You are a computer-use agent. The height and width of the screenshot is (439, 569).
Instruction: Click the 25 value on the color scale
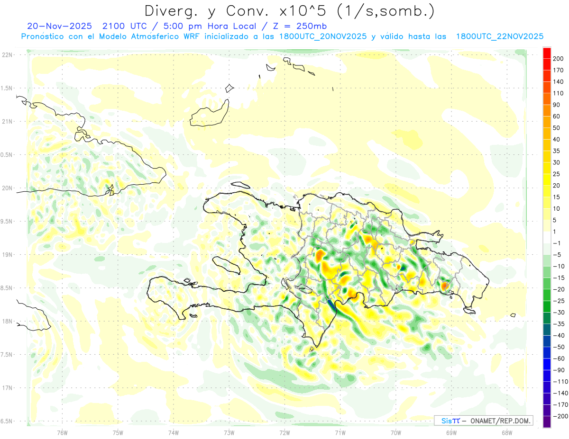(x=557, y=174)
